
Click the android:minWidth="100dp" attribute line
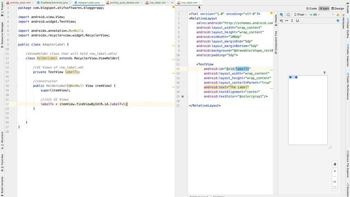[x=219, y=37]
